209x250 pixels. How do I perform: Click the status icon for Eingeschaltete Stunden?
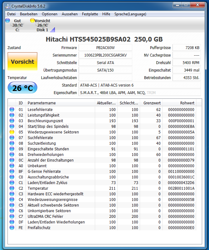tap(12, 149)
